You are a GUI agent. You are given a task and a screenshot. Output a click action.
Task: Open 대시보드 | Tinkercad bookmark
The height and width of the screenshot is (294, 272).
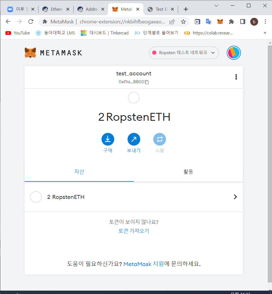click(105, 33)
